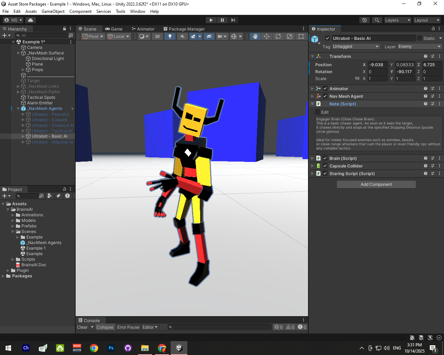Image resolution: width=444 pixels, height=355 pixels.
Task: Click the Position X input field
Action: click(x=377, y=65)
